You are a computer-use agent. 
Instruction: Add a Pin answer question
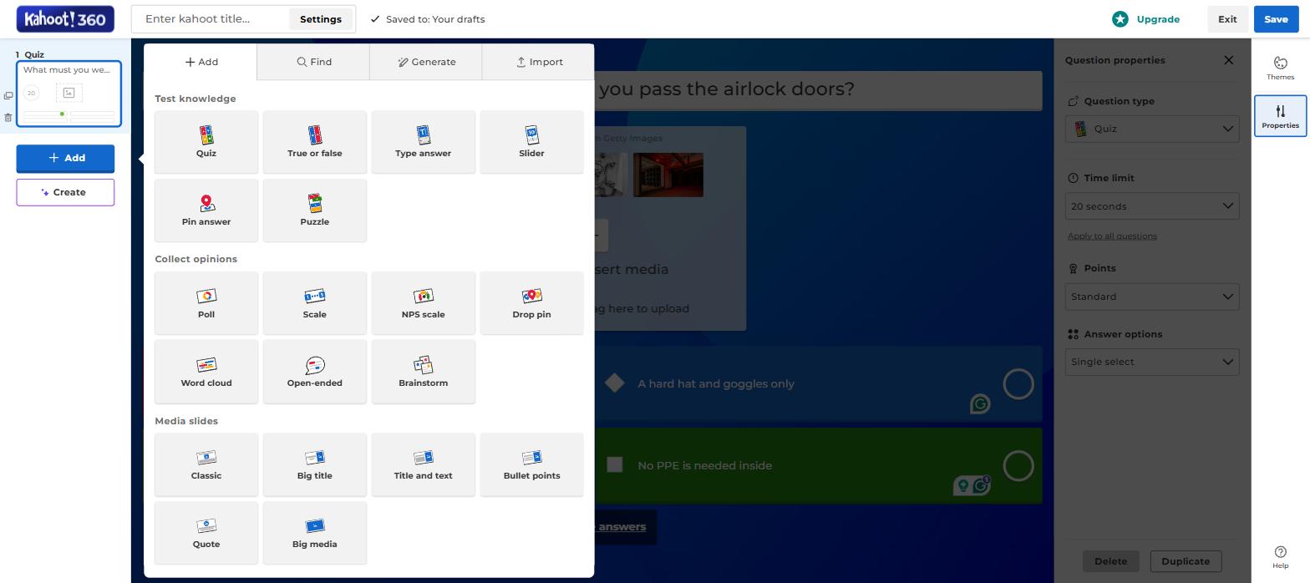coord(206,210)
